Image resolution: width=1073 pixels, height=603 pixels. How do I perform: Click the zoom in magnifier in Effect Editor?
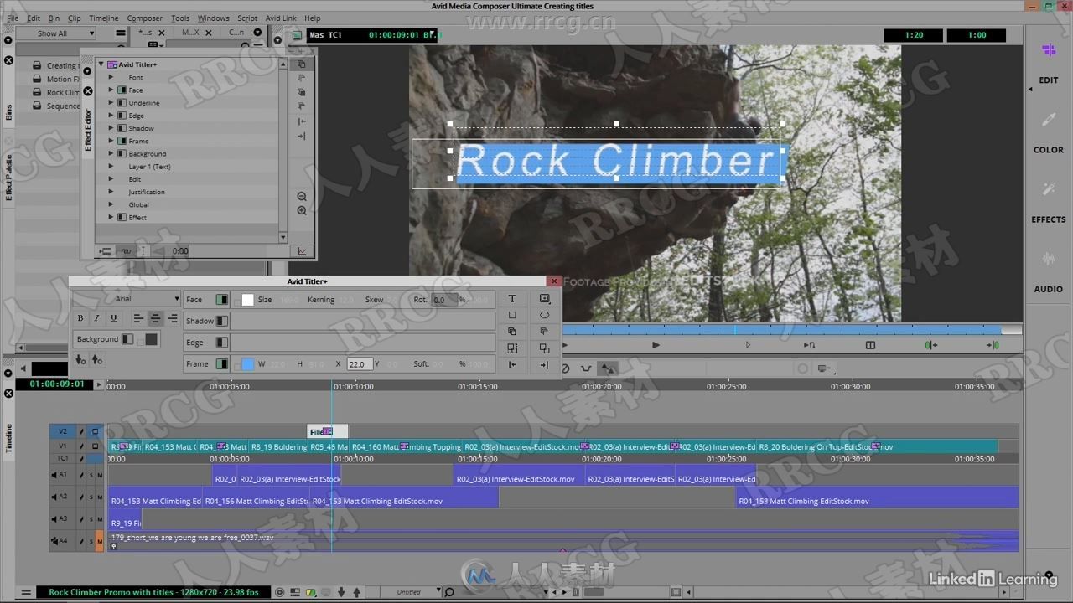[x=302, y=211]
